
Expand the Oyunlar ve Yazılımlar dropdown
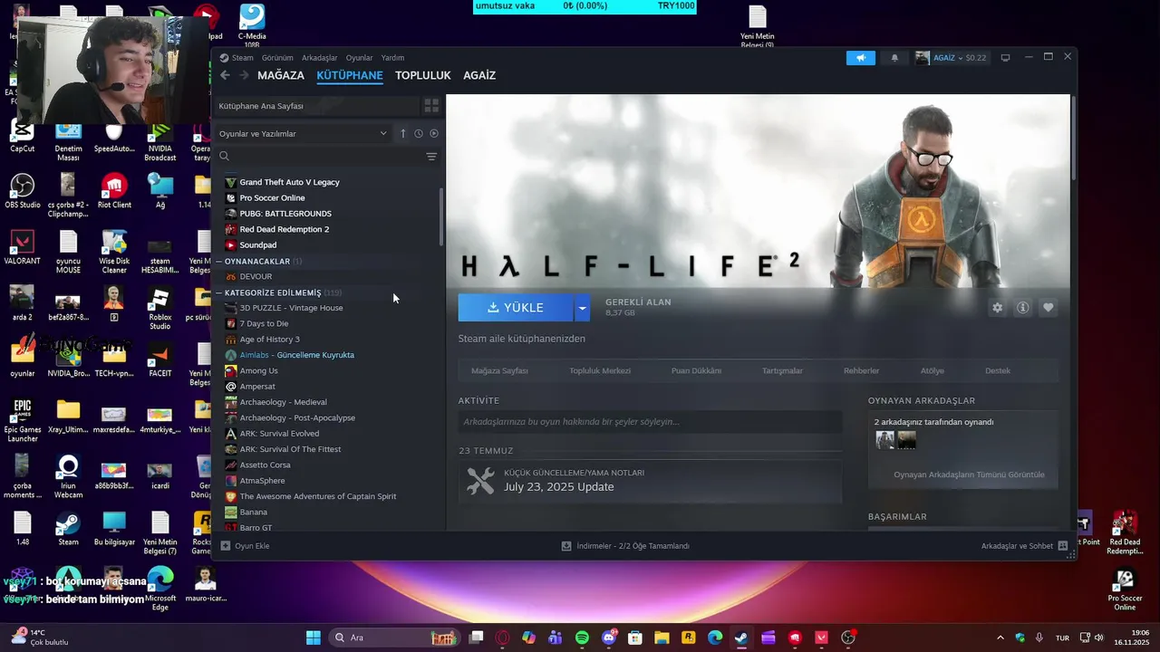point(304,133)
